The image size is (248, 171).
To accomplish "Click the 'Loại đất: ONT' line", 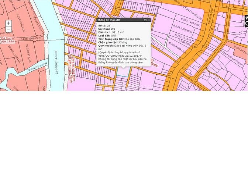I will [107, 36].
